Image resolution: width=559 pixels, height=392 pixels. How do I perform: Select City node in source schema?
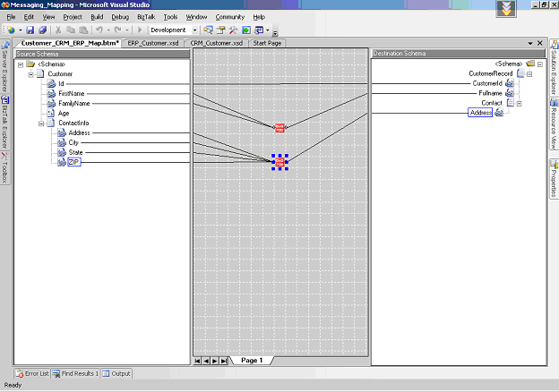tap(73, 143)
